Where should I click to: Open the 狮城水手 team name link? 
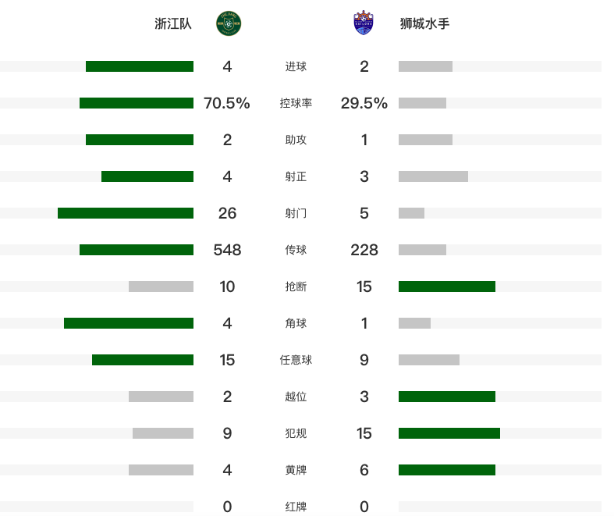click(x=424, y=24)
